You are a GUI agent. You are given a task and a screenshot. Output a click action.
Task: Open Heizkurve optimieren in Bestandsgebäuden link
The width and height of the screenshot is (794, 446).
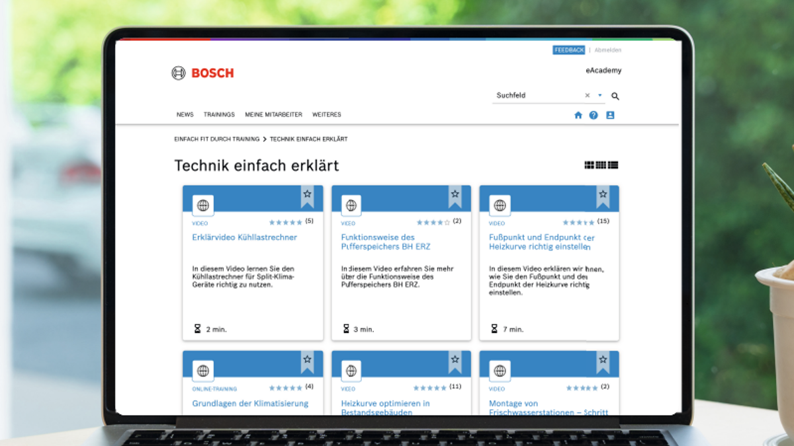click(x=386, y=408)
